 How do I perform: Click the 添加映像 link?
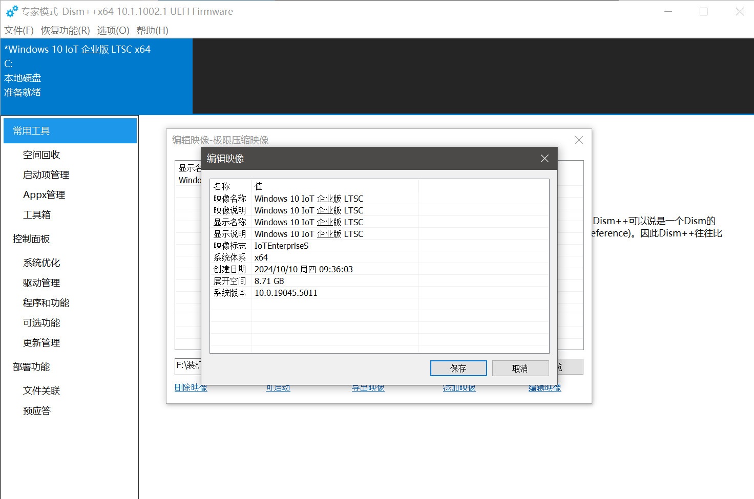pyautogui.click(x=459, y=388)
